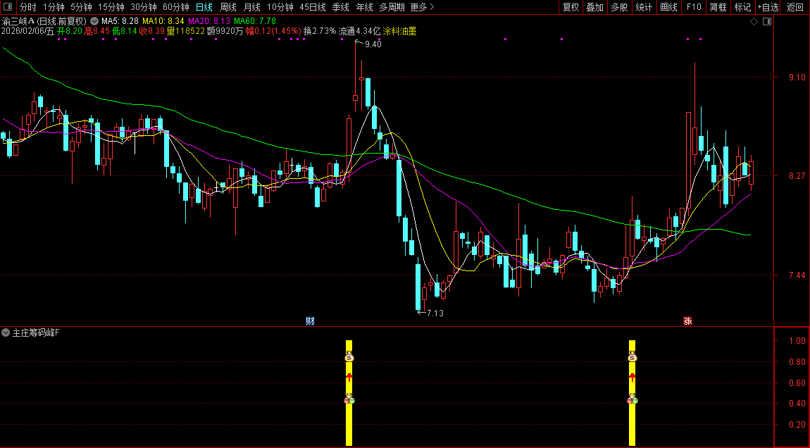The width and height of the screenshot is (810, 448).
Task: Toggle the 简框 simple frame button
Action: (718, 7)
